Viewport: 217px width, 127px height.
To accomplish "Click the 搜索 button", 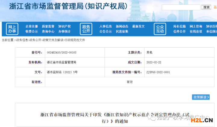I will click(x=206, y=7).
